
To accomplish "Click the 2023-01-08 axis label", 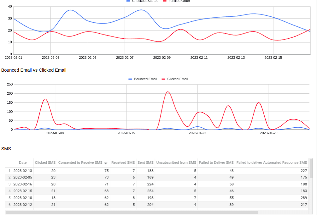I will point(55,133).
